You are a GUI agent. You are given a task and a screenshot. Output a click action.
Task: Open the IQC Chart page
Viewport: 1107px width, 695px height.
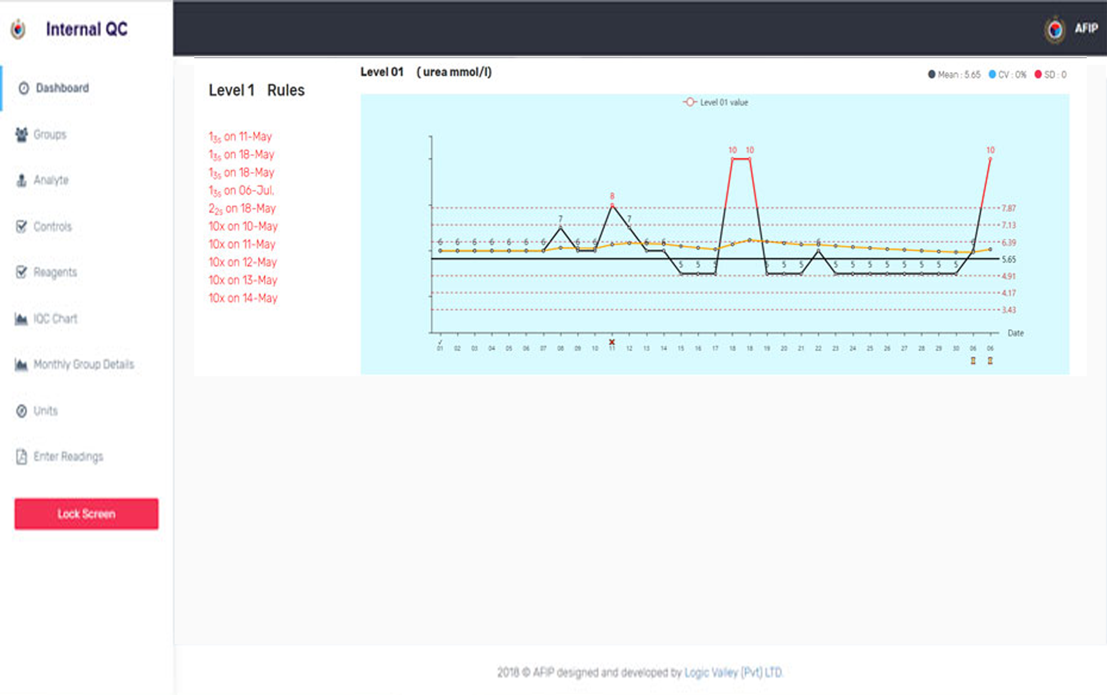point(55,319)
